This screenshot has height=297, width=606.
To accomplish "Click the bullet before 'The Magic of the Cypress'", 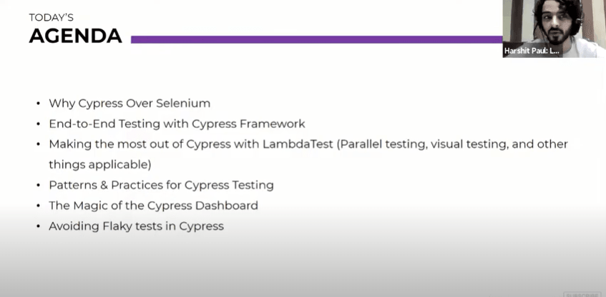I will [37, 206].
